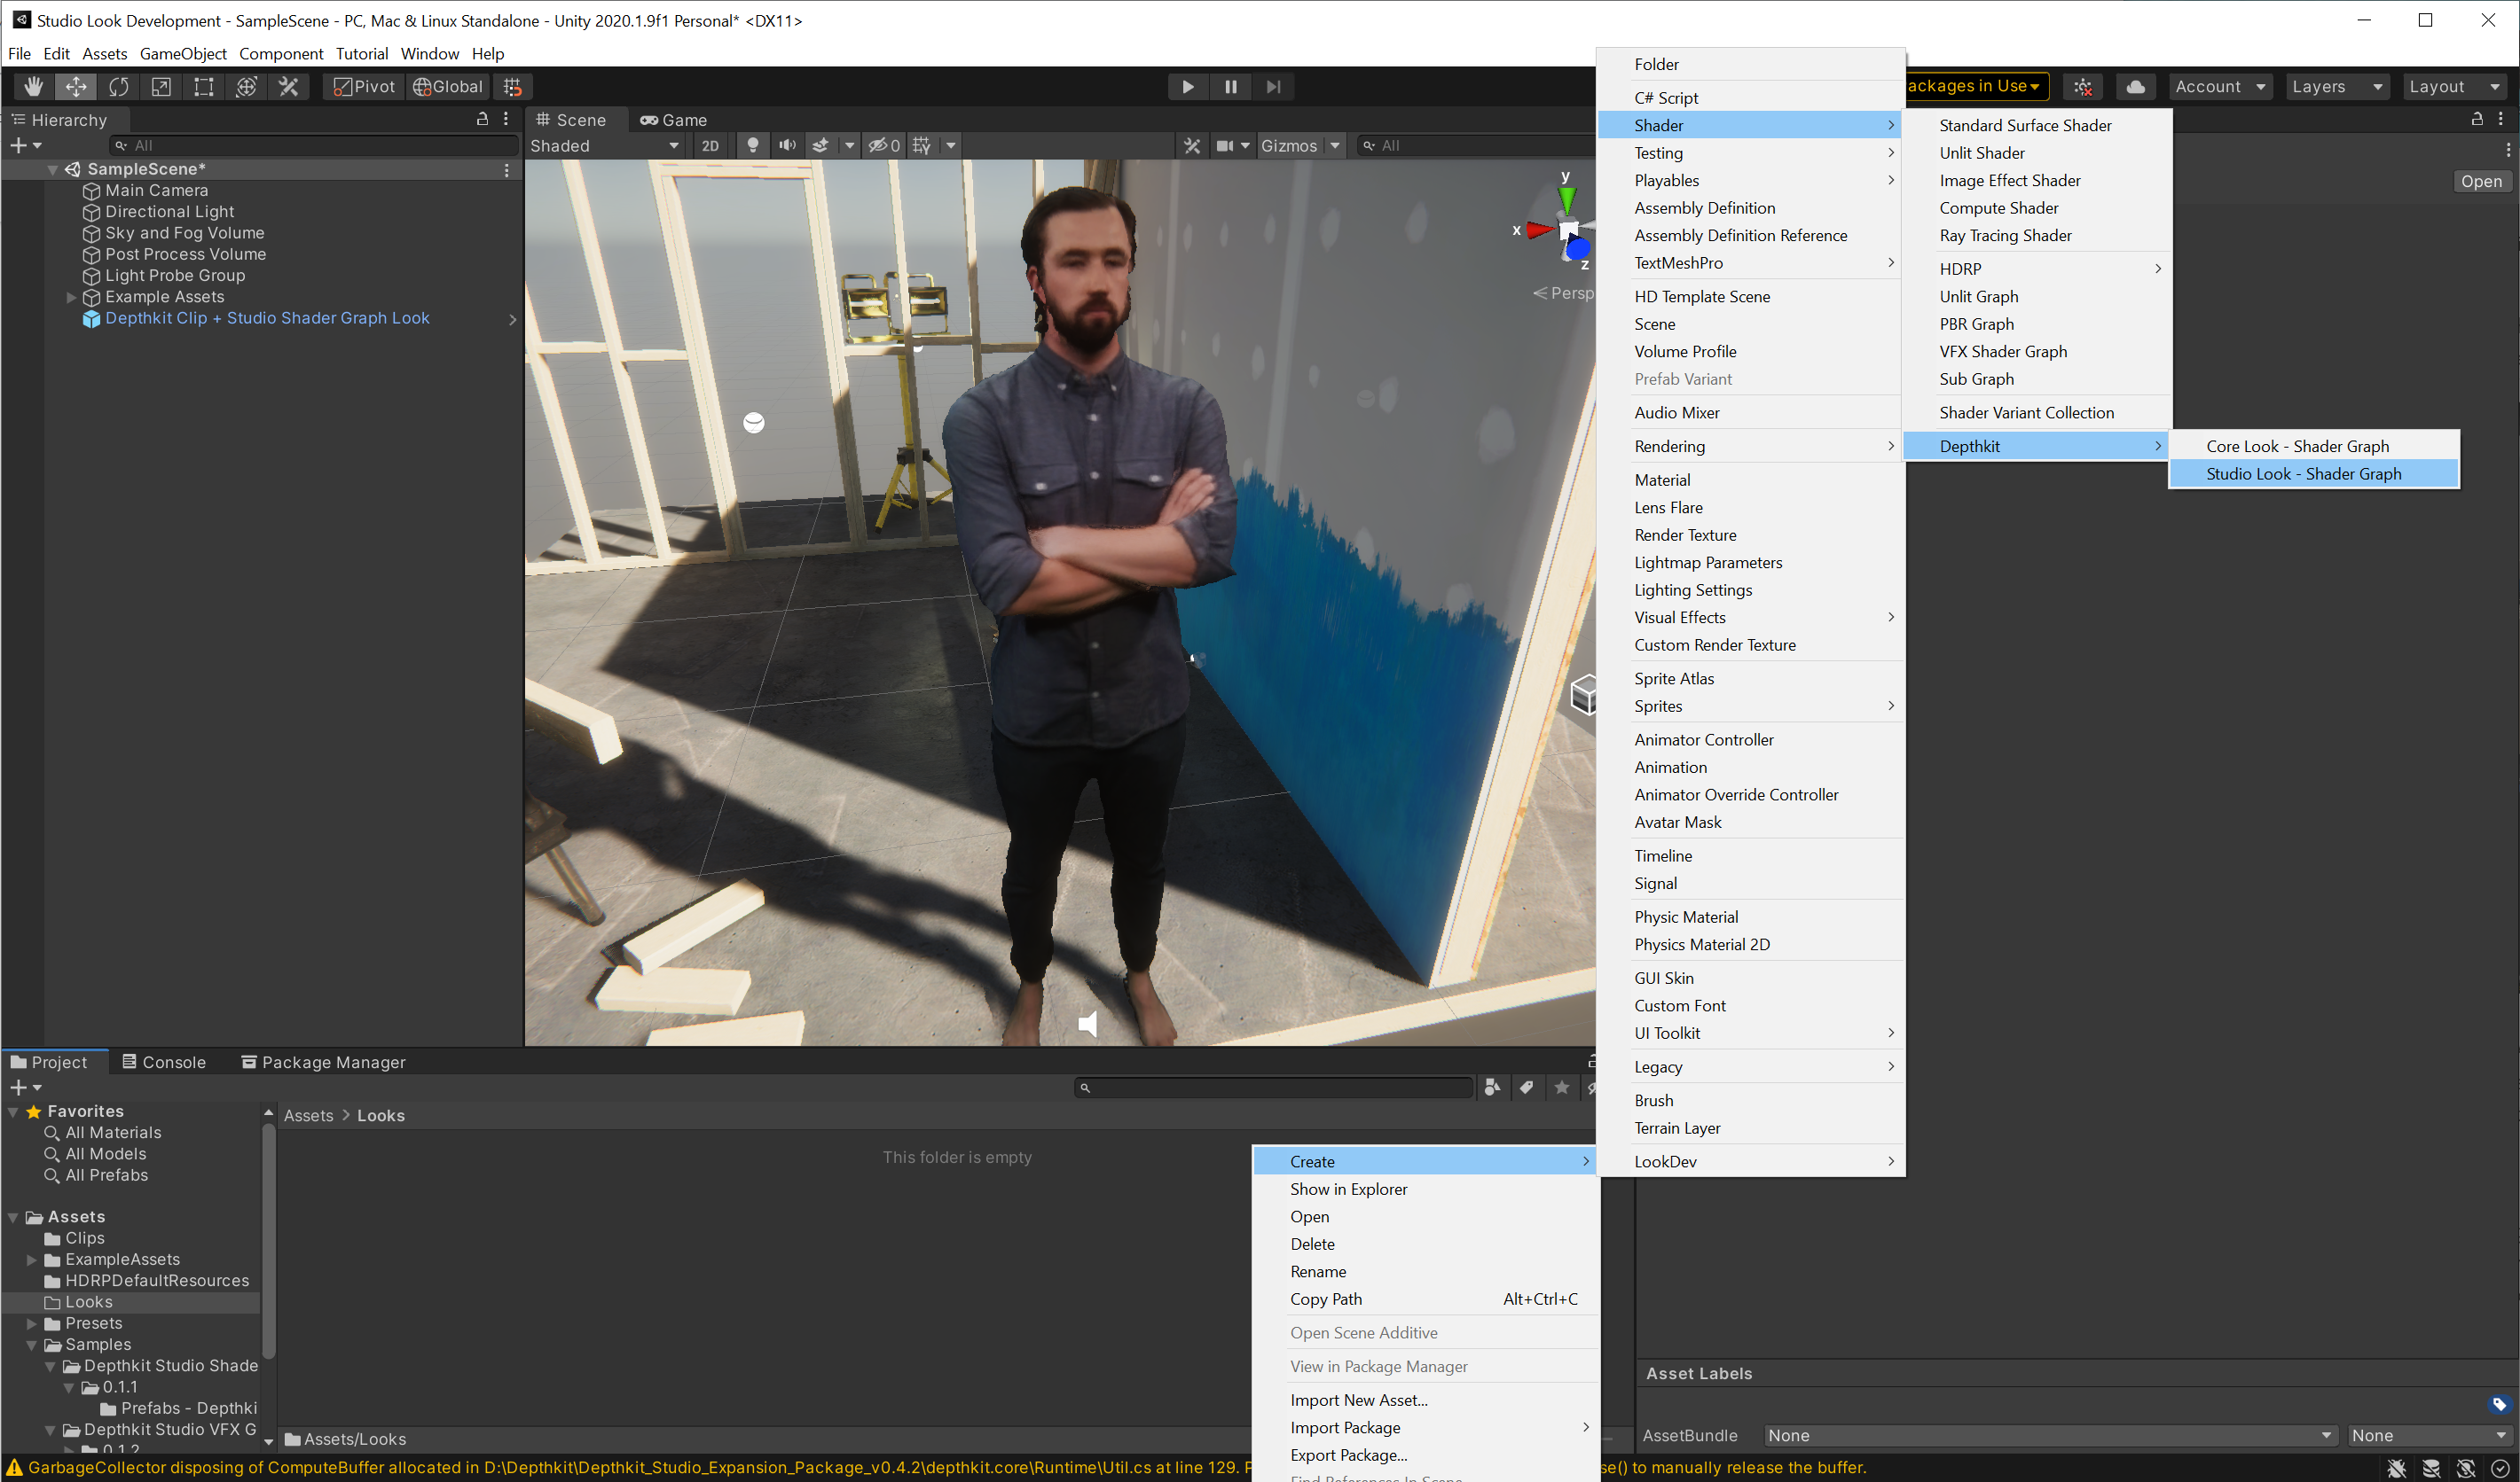Select the Hand tool in toolbar
Screen dimensions: 2520x1482
click(x=33, y=87)
